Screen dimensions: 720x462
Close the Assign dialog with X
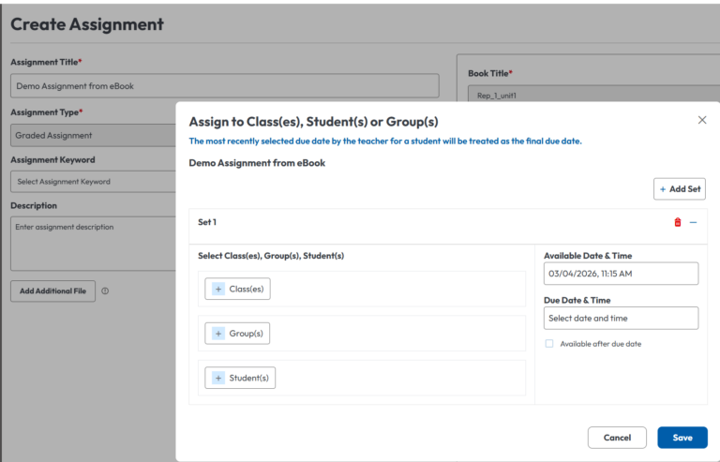pyautogui.click(x=702, y=120)
